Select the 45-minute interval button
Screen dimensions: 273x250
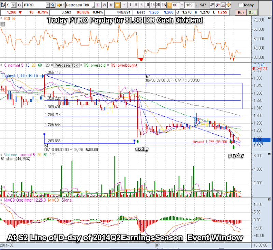tap(164, 5)
